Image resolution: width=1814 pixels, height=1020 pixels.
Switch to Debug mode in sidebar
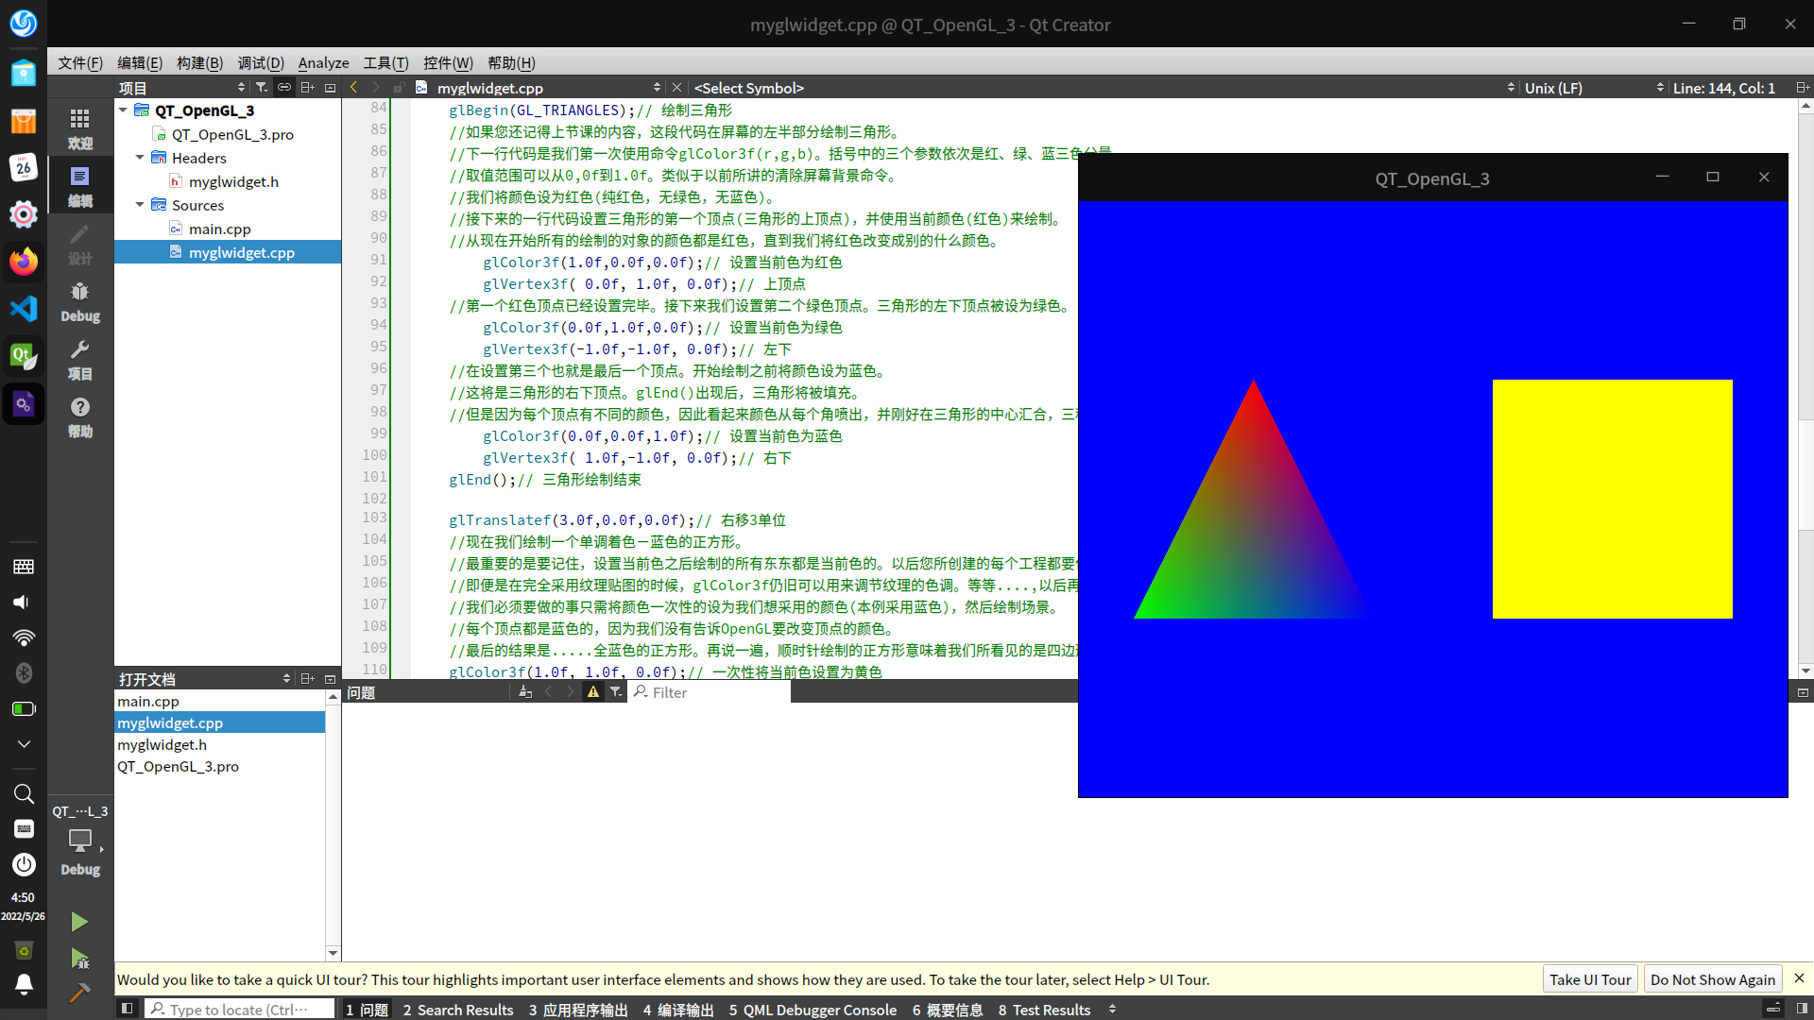coord(80,301)
